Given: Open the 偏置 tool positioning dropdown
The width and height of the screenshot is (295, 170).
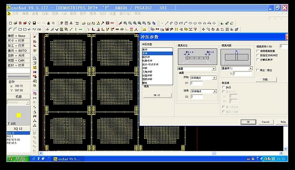Looking at the screenshot, I should [x=197, y=69].
